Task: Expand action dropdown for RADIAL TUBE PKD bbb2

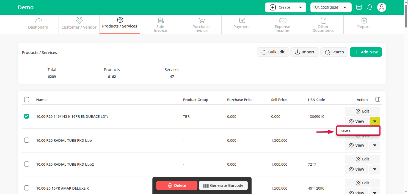Action: pyautogui.click(x=375, y=169)
